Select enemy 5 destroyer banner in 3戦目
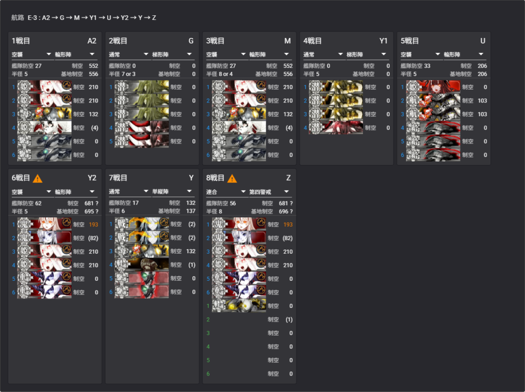This screenshot has width=525, height=392. 239,141
